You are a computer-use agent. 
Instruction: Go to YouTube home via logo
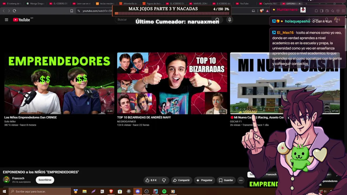coord(22,20)
